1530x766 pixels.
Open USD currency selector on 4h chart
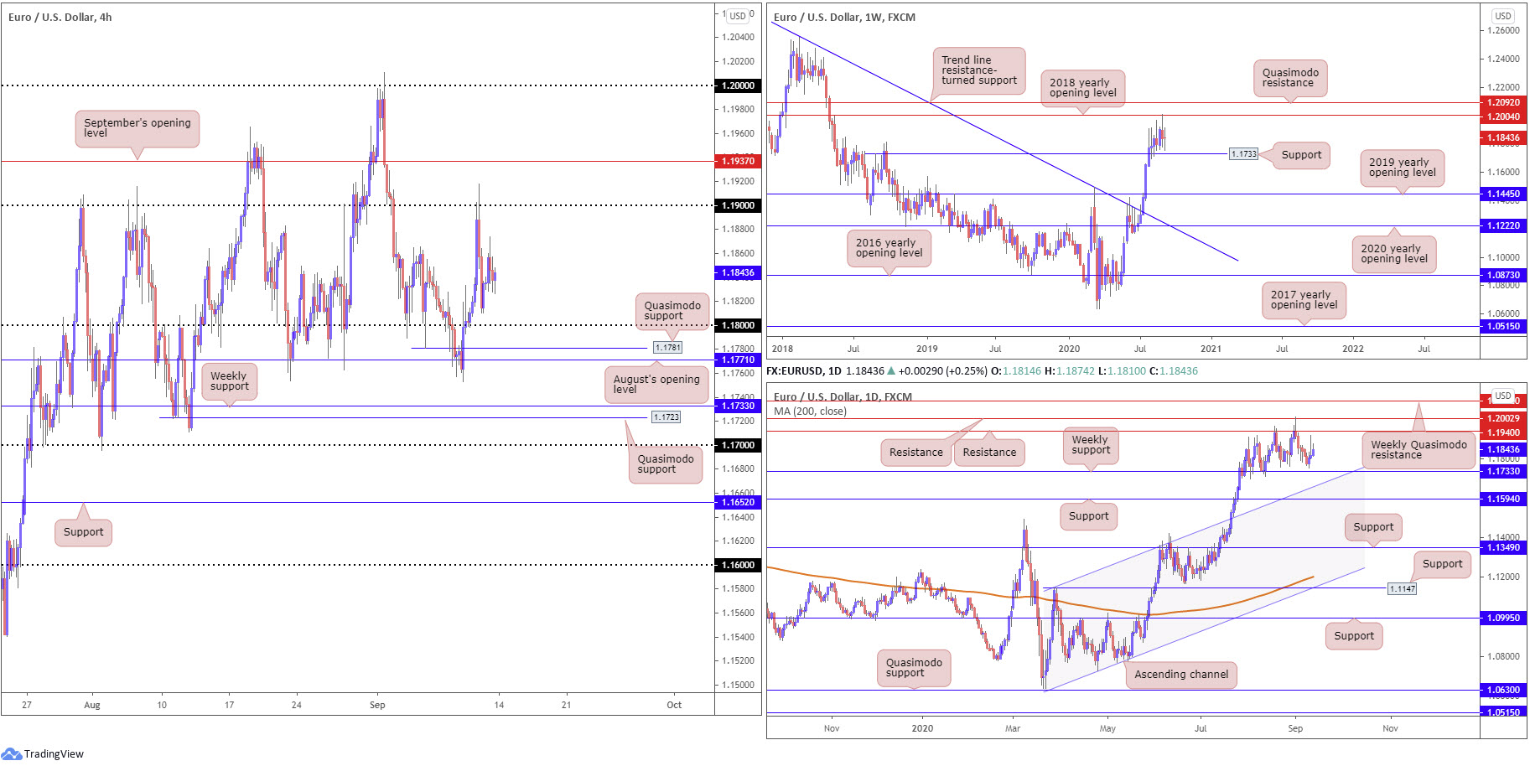[x=738, y=16]
